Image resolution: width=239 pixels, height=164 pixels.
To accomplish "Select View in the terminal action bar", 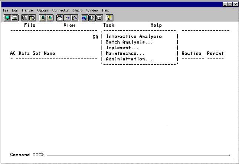I will (69, 25).
